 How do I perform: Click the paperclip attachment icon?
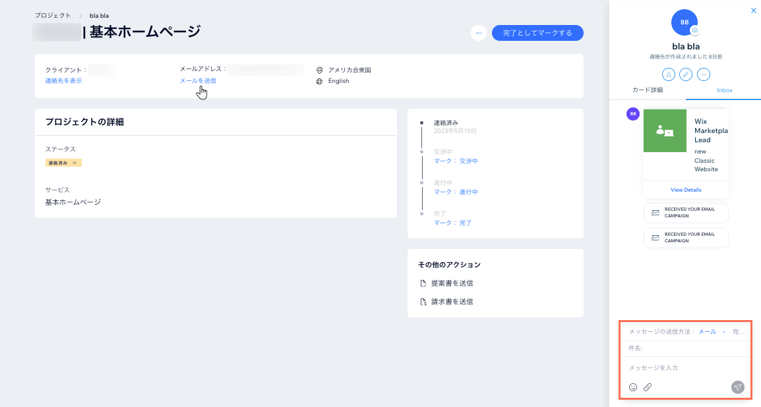click(647, 387)
